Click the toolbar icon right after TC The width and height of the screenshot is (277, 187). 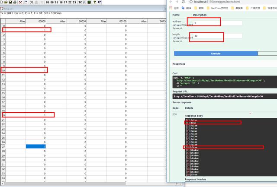(85, 2)
